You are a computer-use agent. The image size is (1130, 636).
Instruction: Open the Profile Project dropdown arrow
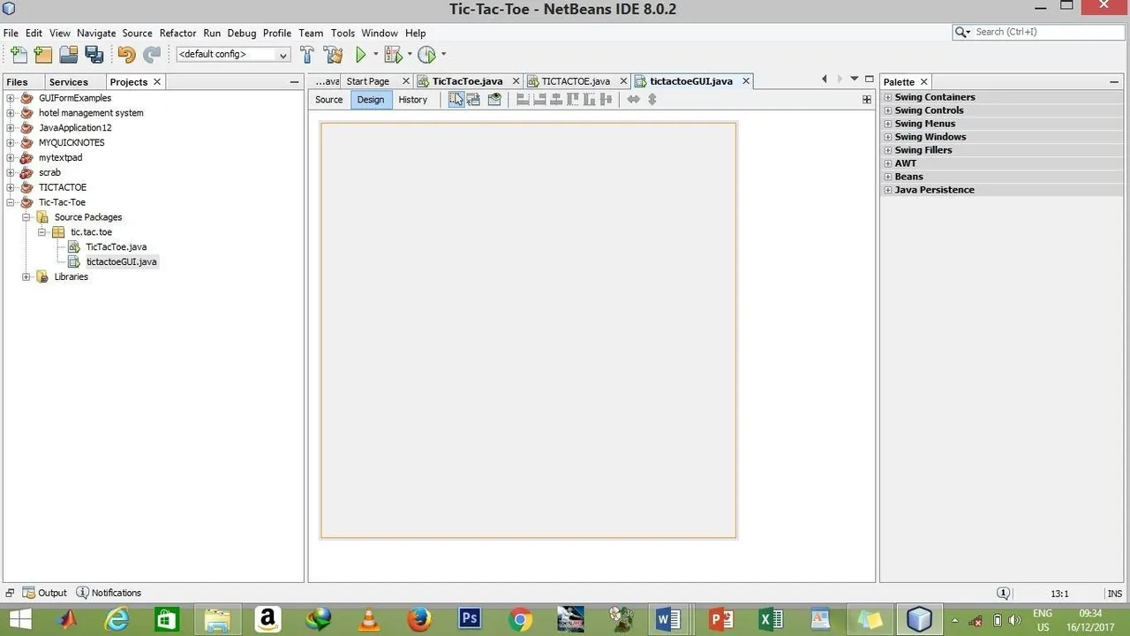(443, 55)
